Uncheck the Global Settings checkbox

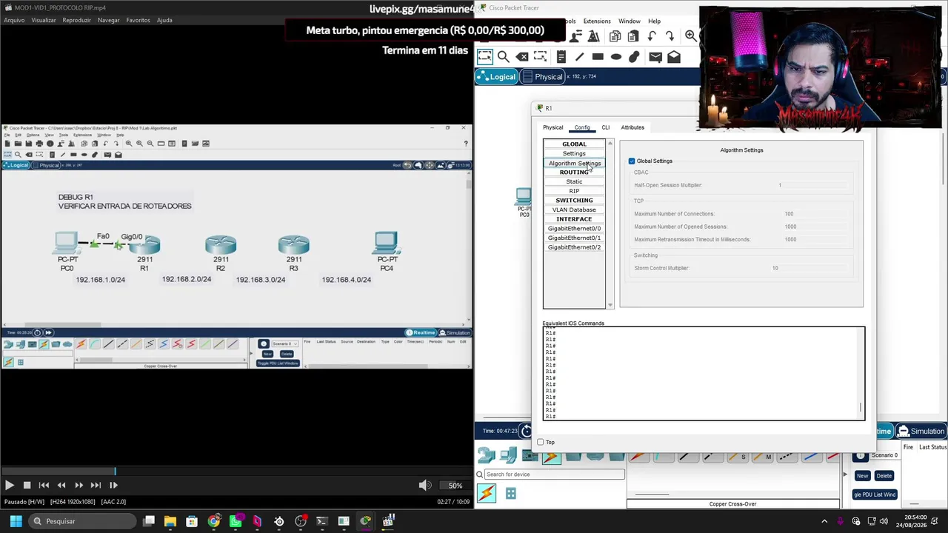point(632,161)
